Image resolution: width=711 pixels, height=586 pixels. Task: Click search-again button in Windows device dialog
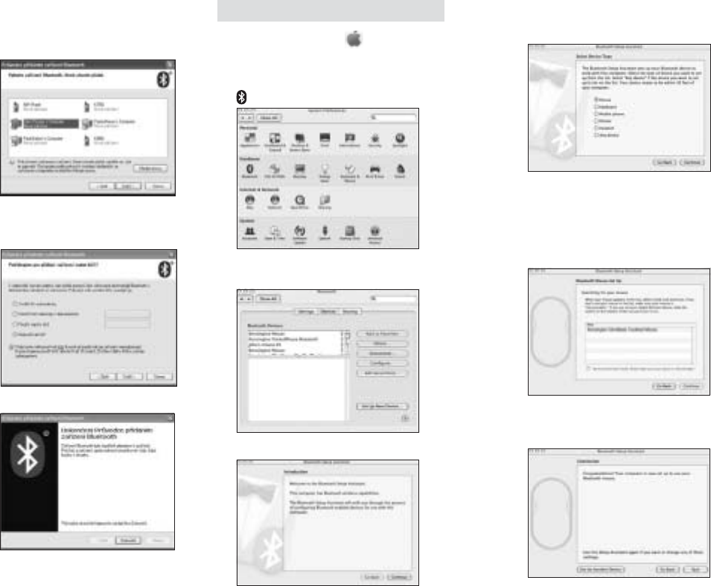[150, 169]
